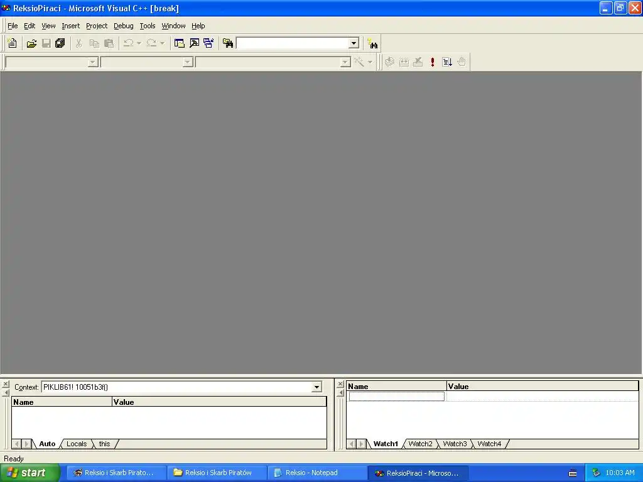Viewport: 643px width, 482px height.
Task: Click the Insert Breakpoint hand icon
Action: pyautogui.click(x=462, y=62)
